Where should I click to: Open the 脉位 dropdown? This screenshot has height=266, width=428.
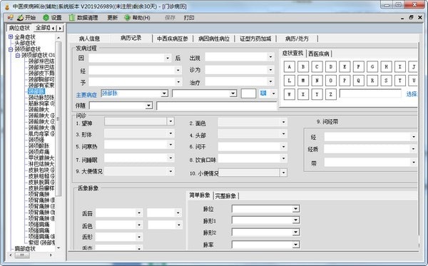[296, 209]
